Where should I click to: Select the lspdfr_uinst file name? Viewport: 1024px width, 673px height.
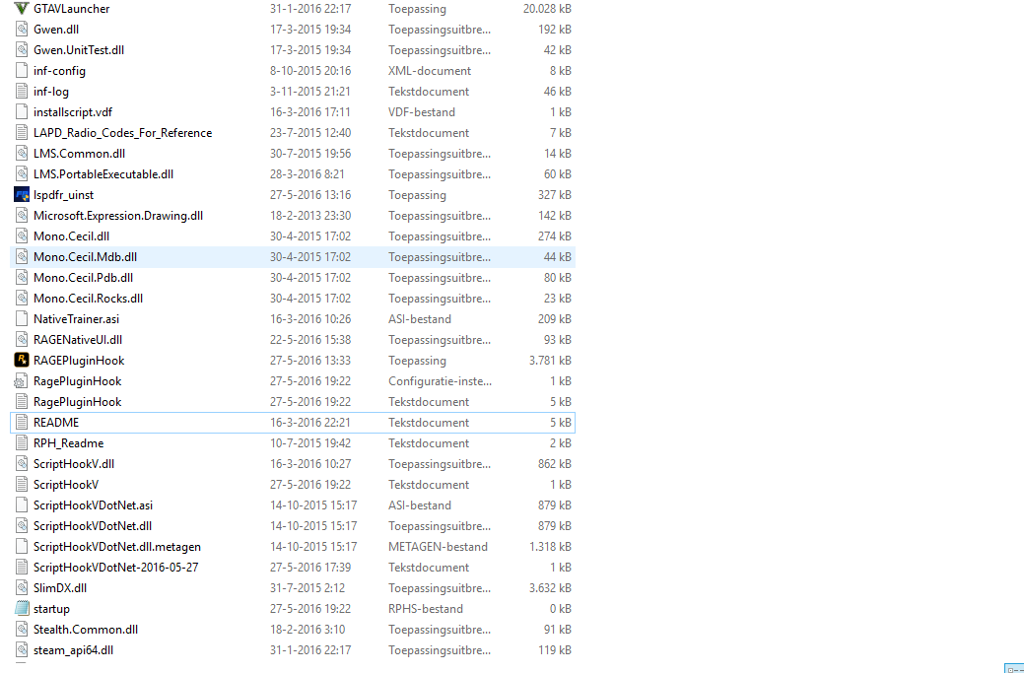point(63,194)
